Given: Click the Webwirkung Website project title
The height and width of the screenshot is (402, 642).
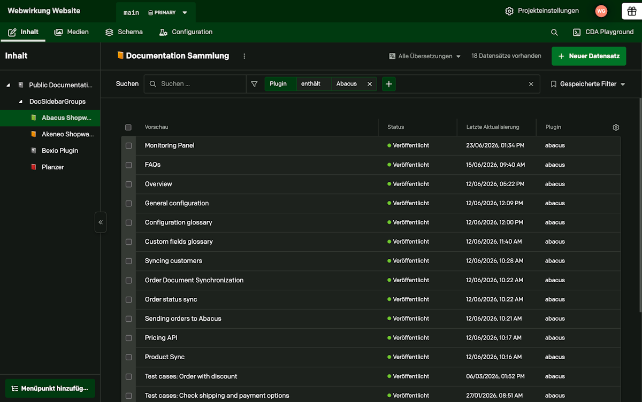Looking at the screenshot, I should point(44,11).
